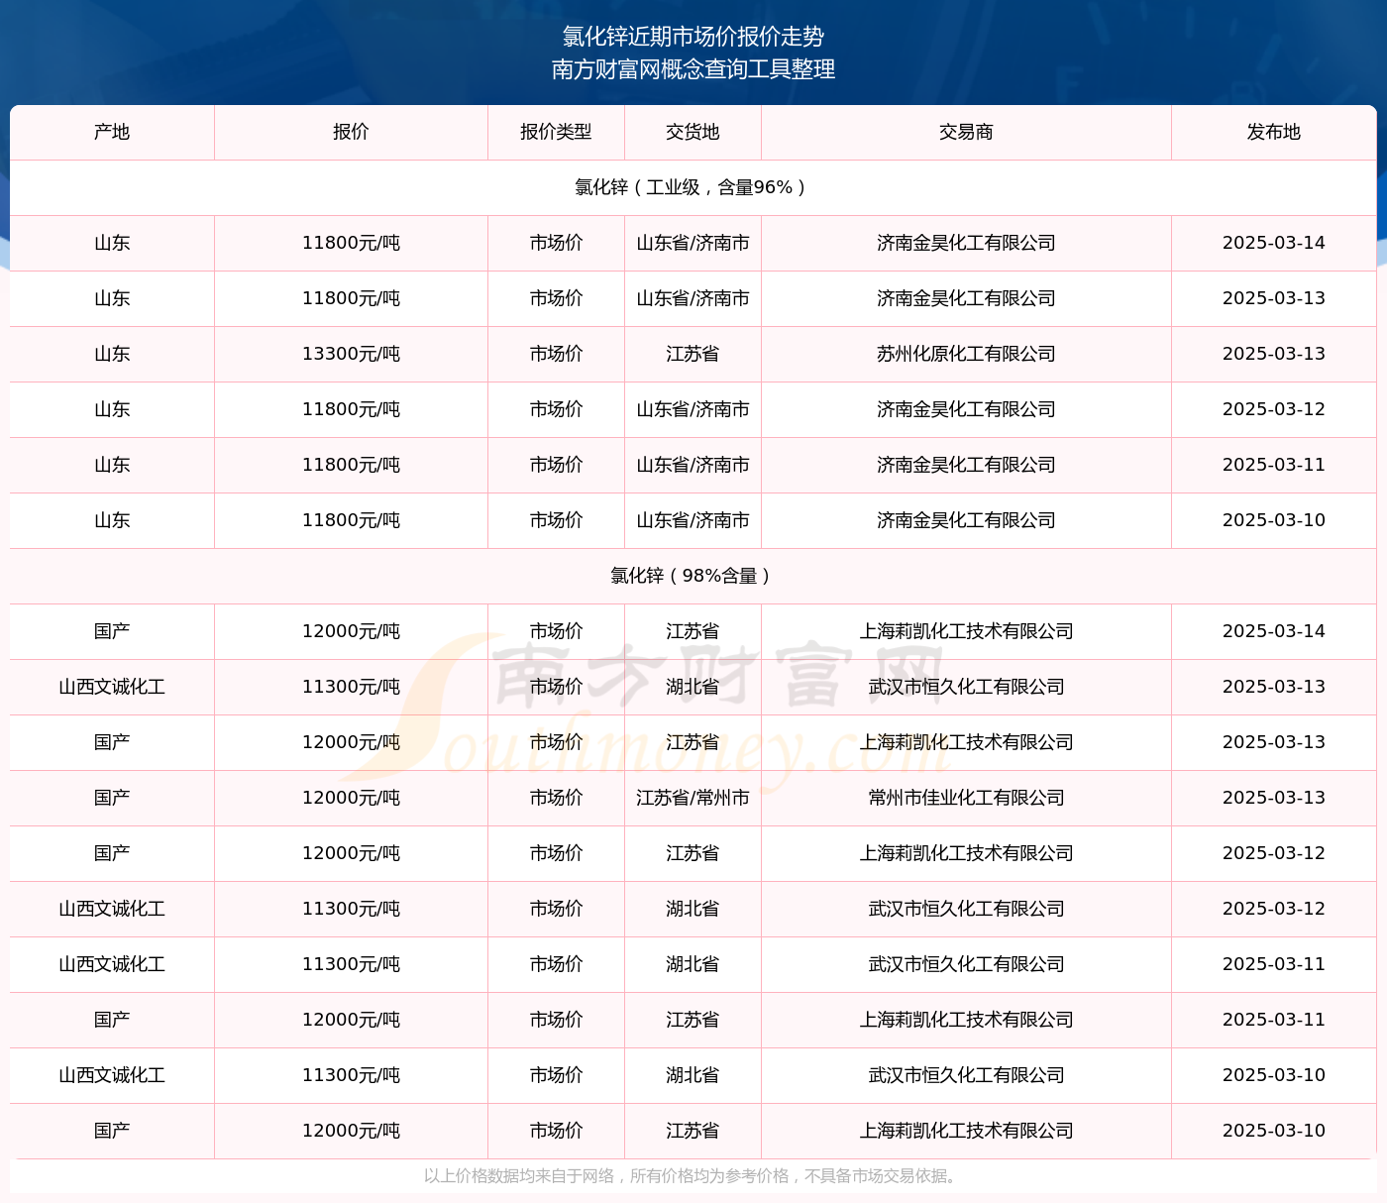Click 2025-03-13 date in 常州市佳业化工 row

[x=1274, y=799]
